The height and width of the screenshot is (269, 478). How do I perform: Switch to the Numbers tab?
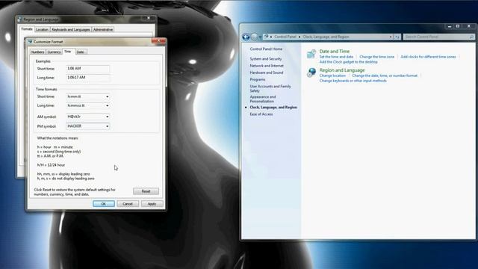point(38,52)
